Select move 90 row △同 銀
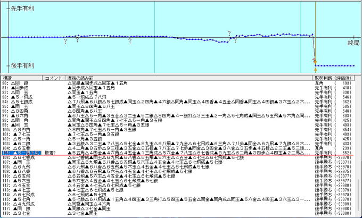 (x=21, y=83)
